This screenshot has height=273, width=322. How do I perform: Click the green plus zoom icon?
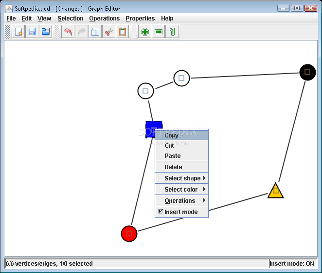pyautogui.click(x=145, y=32)
